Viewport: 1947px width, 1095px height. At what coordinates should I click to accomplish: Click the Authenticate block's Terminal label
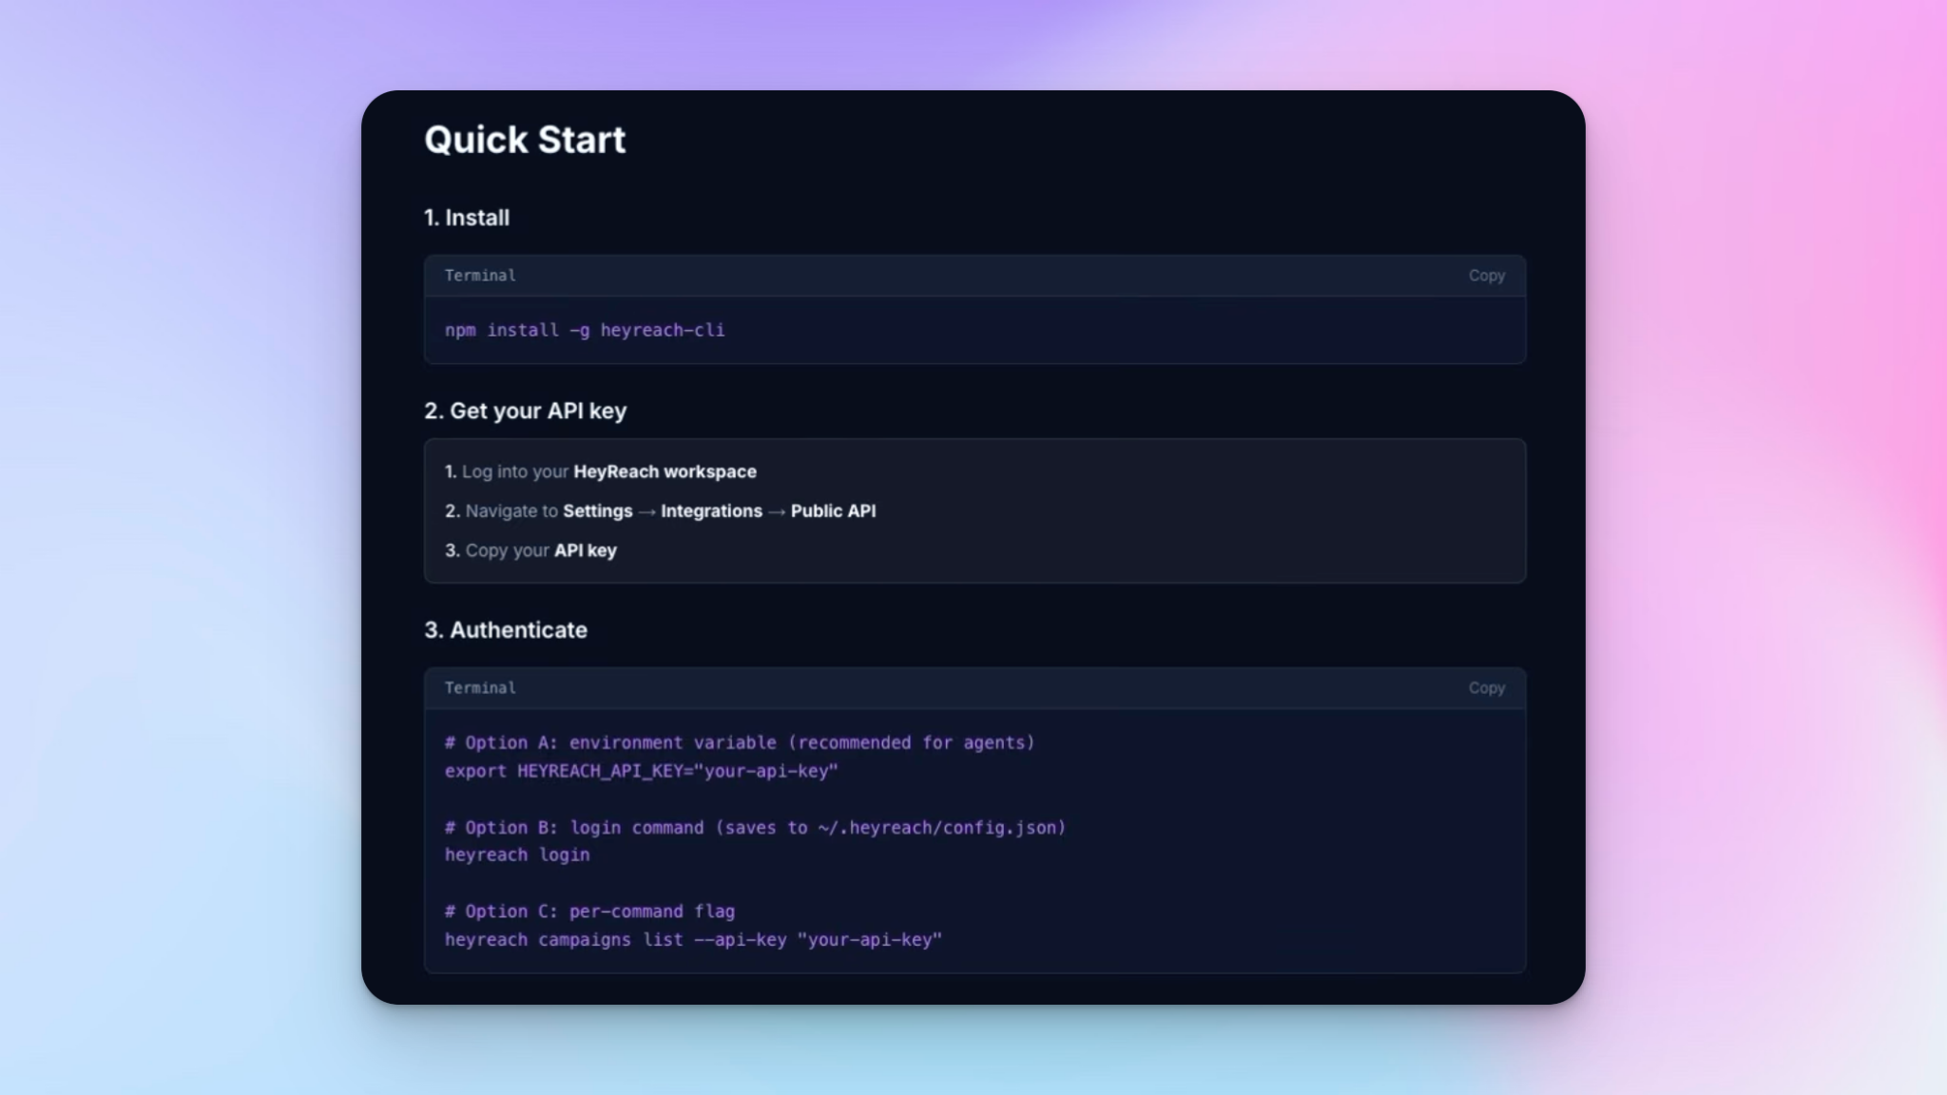tap(480, 688)
